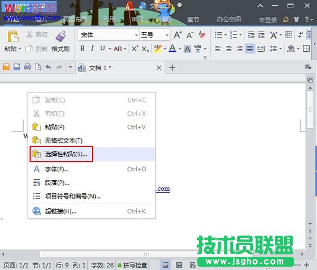The image size is (317, 270).
Task: Apply shading paint bucket color
Action: click(291, 49)
